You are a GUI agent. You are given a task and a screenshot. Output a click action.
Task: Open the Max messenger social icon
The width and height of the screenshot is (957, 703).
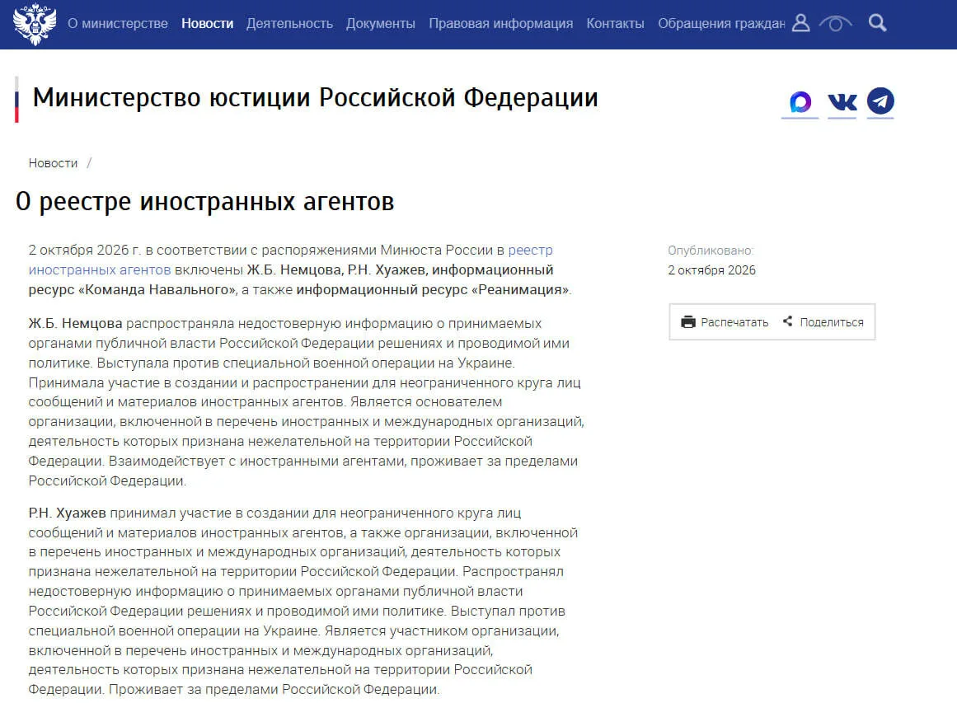coord(800,102)
